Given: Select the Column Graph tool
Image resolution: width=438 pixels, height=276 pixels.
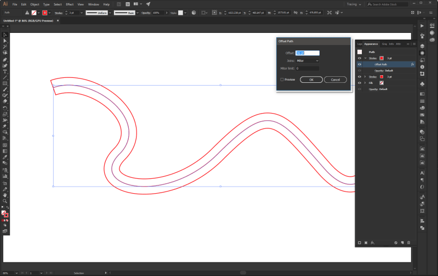Looking at the screenshot, I should 5,176.
